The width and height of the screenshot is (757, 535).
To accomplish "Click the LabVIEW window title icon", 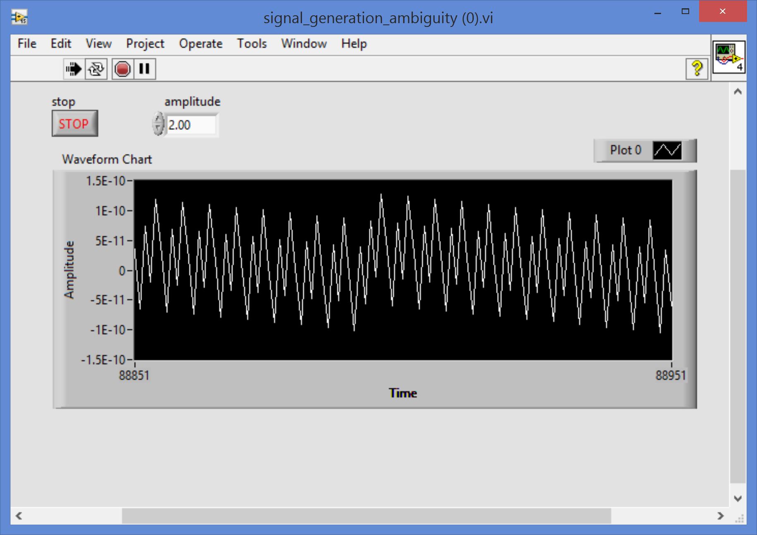I will coord(19,17).
